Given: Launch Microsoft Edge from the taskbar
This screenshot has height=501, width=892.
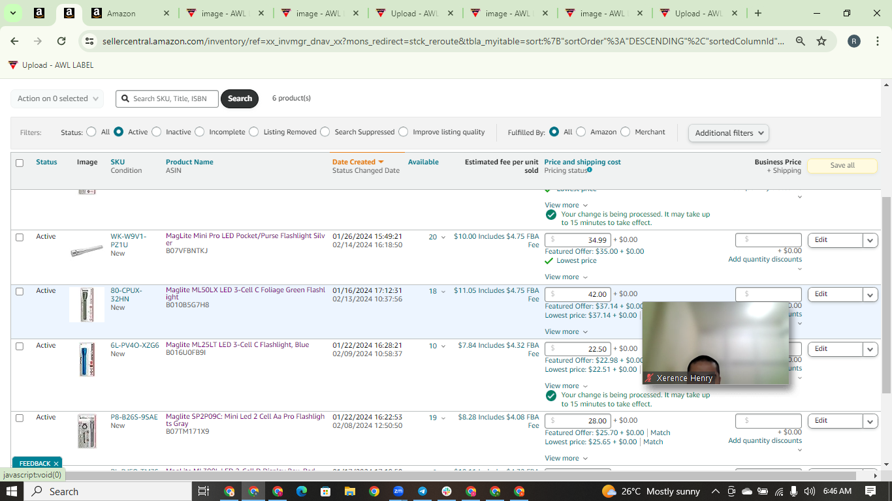Looking at the screenshot, I should [302, 491].
